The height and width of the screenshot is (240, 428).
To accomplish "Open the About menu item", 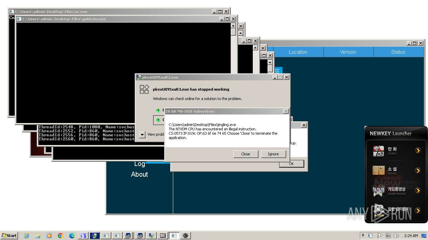I will 139,174.
